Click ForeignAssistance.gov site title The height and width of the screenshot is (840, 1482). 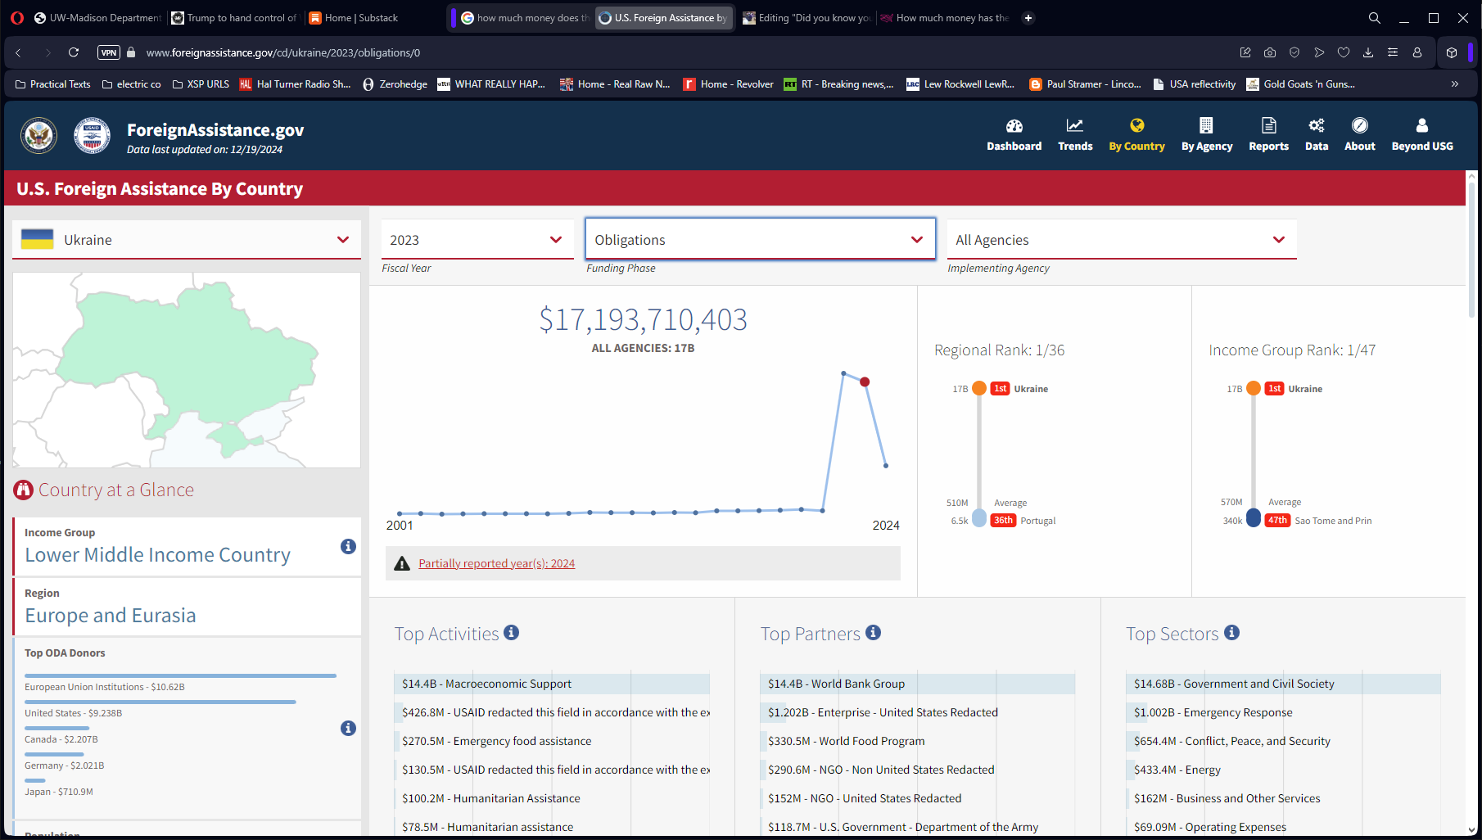point(215,129)
